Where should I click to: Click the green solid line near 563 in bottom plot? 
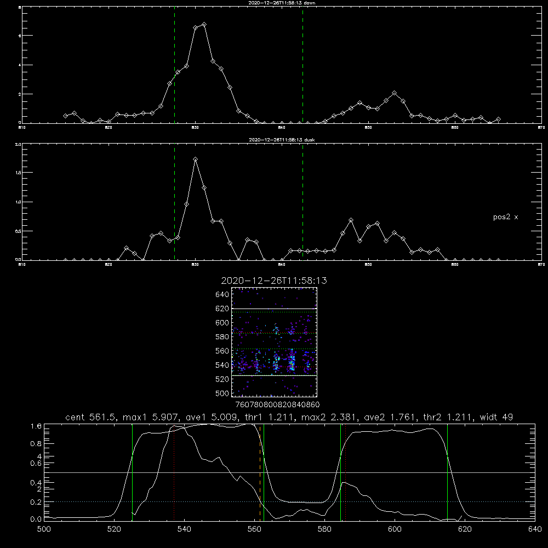[264, 472]
